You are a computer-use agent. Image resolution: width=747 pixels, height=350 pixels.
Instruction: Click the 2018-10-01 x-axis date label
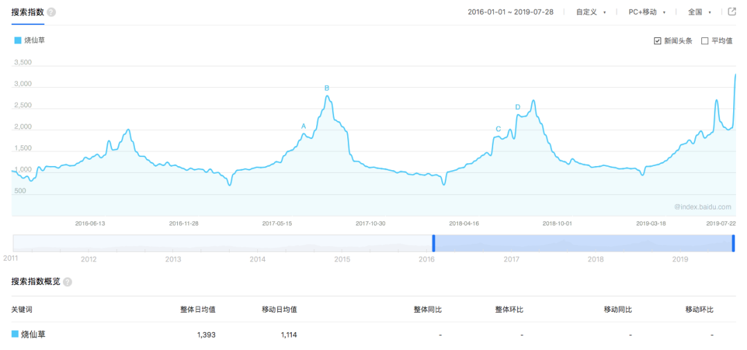557,223
